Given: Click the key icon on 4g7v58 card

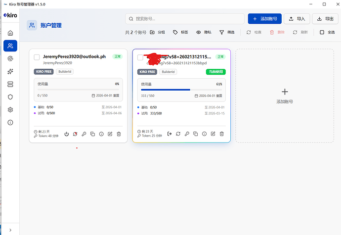Looking at the screenshot, I should pos(187,134).
